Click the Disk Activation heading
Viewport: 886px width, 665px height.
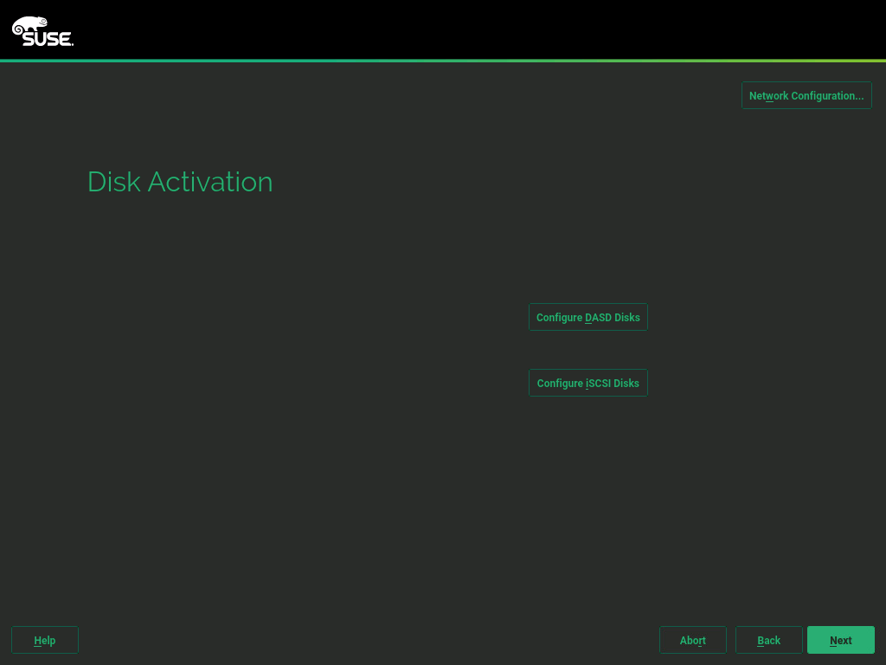click(180, 182)
